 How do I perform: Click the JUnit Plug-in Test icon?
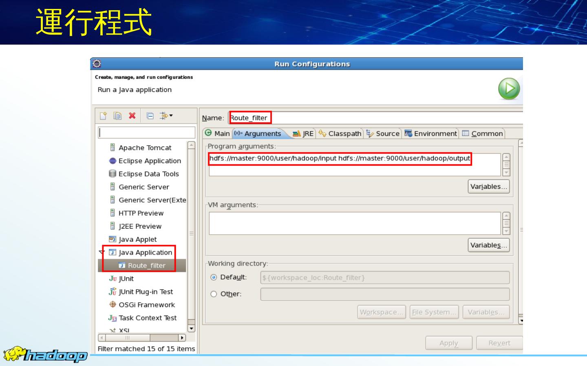[x=113, y=292]
